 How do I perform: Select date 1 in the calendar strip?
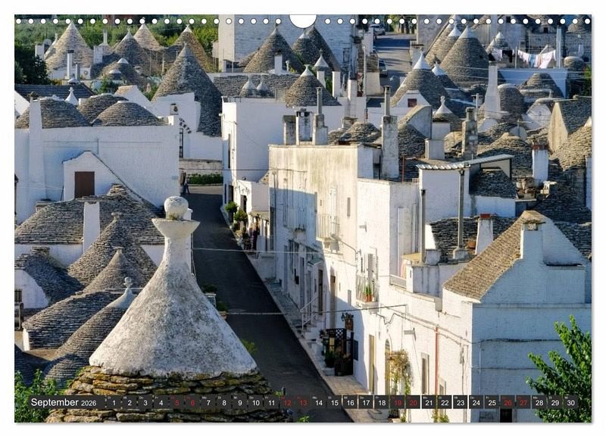pyautogui.click(x=114, y=403)
